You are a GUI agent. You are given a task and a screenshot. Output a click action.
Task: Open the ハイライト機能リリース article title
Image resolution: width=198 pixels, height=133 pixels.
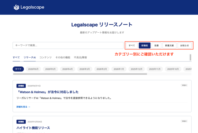33,128
